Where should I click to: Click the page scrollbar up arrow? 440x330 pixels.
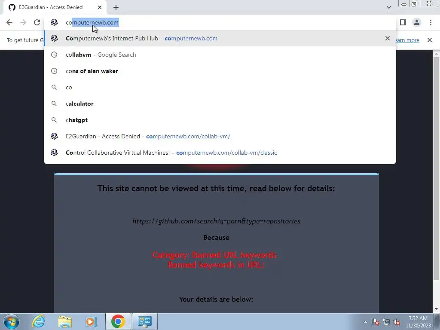436,54
